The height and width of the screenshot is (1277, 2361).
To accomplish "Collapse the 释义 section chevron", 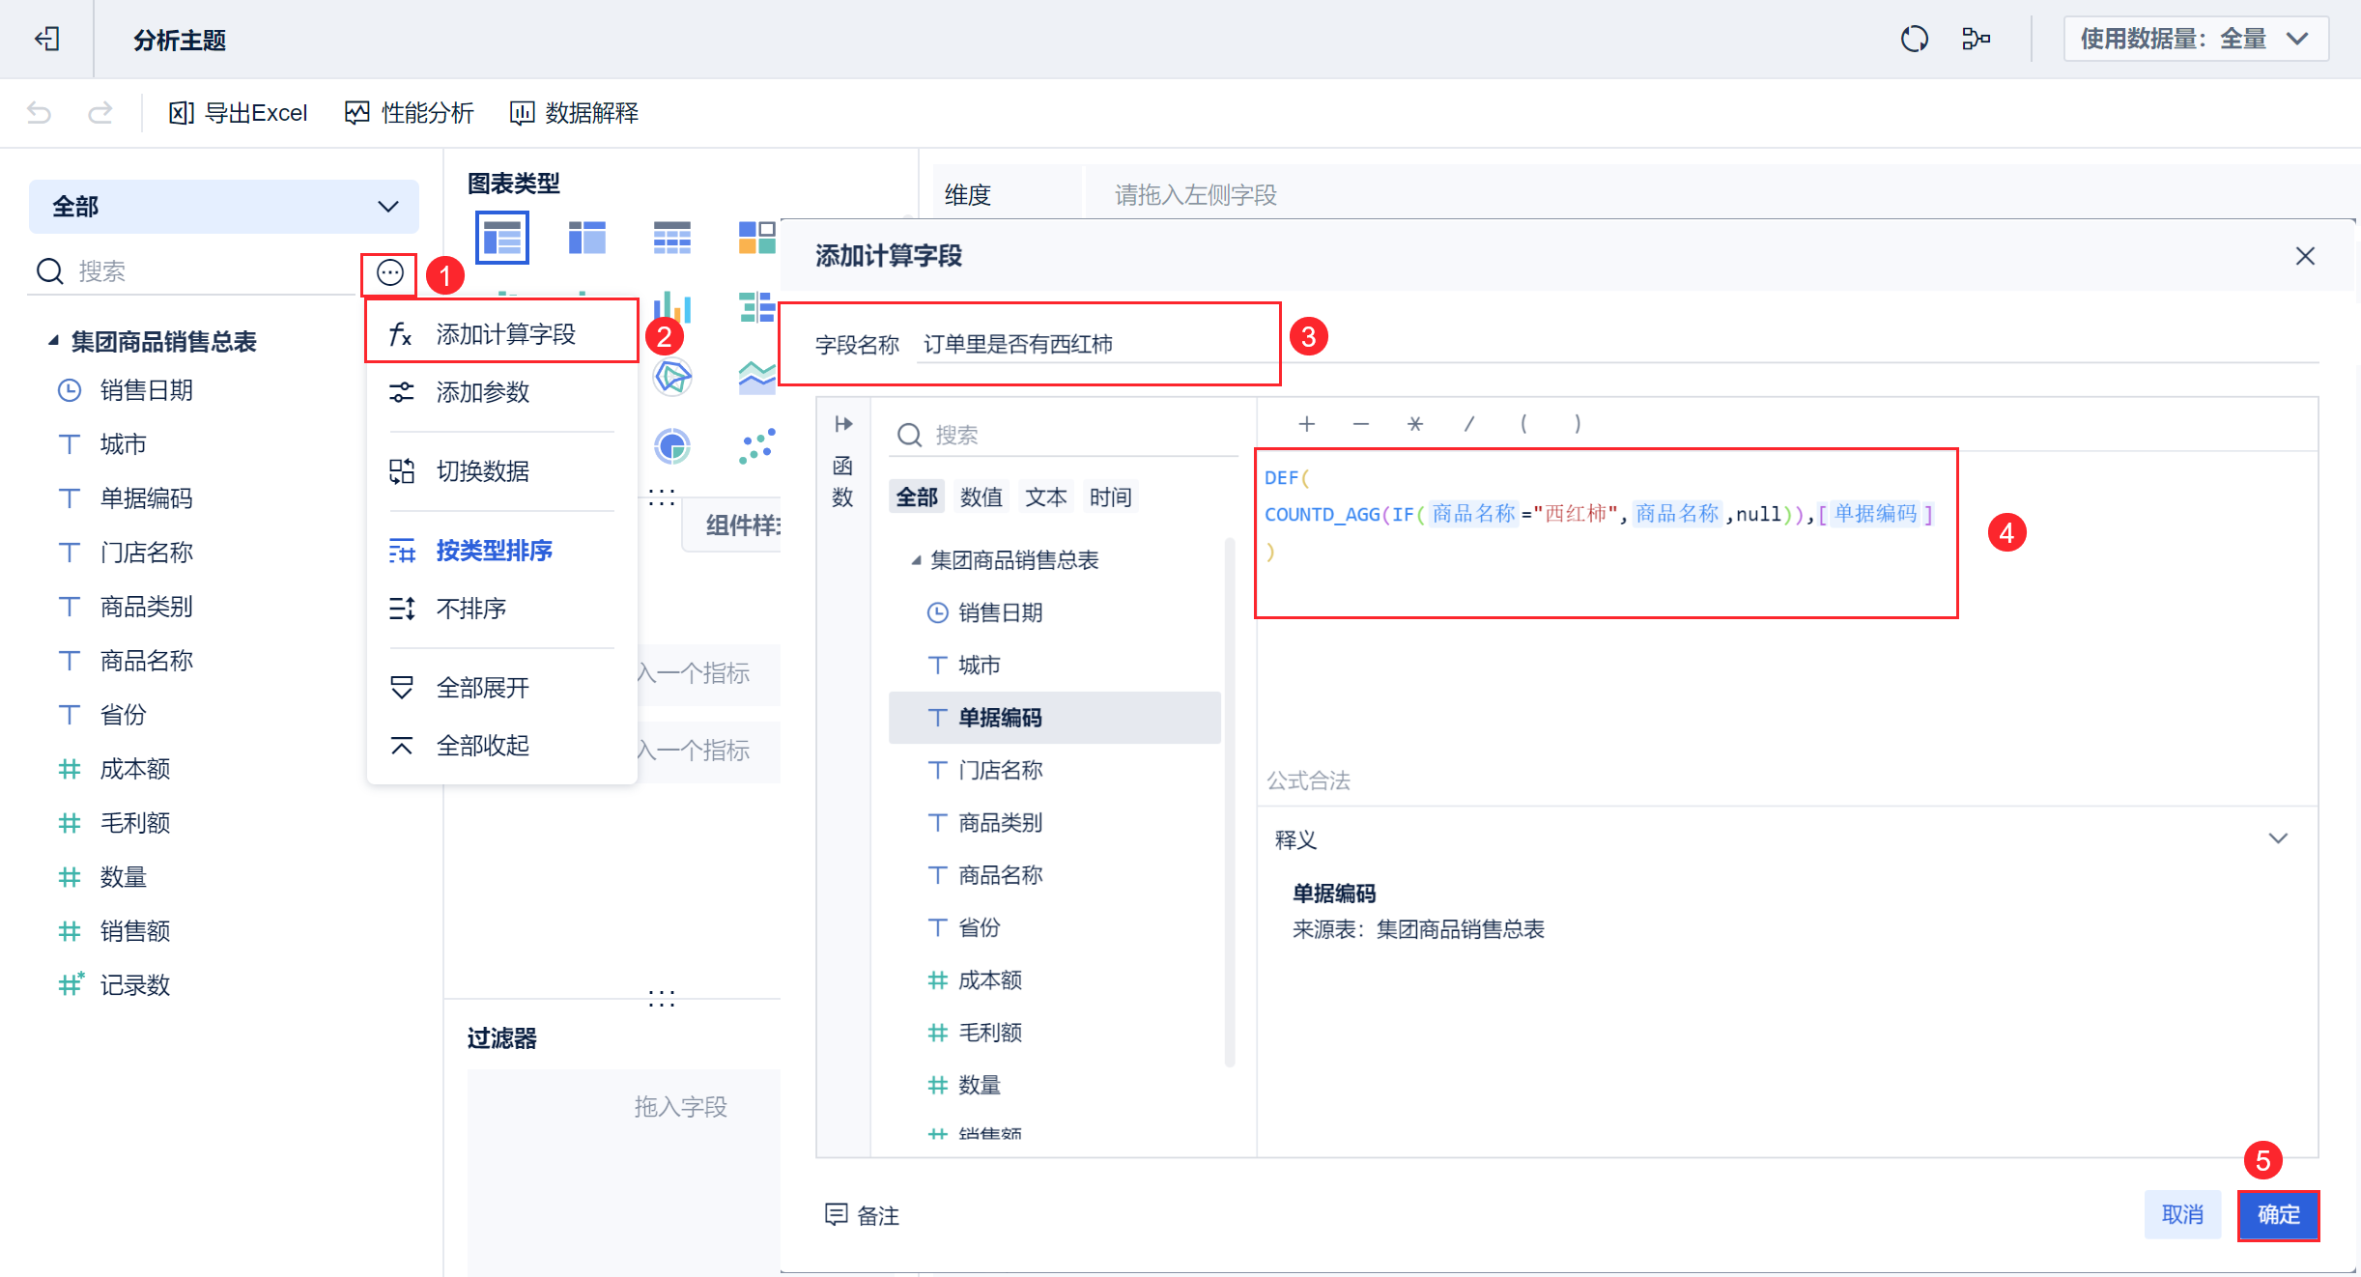I will (x=2278, y=838).
